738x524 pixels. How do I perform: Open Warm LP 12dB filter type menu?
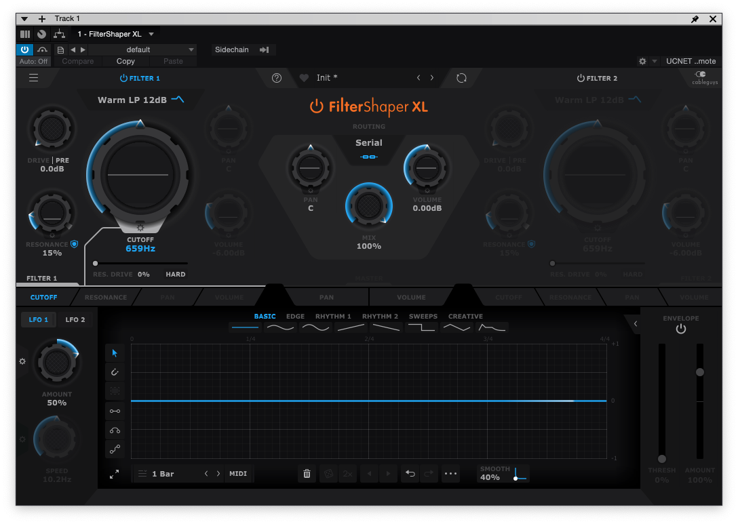tap(140, 100)
